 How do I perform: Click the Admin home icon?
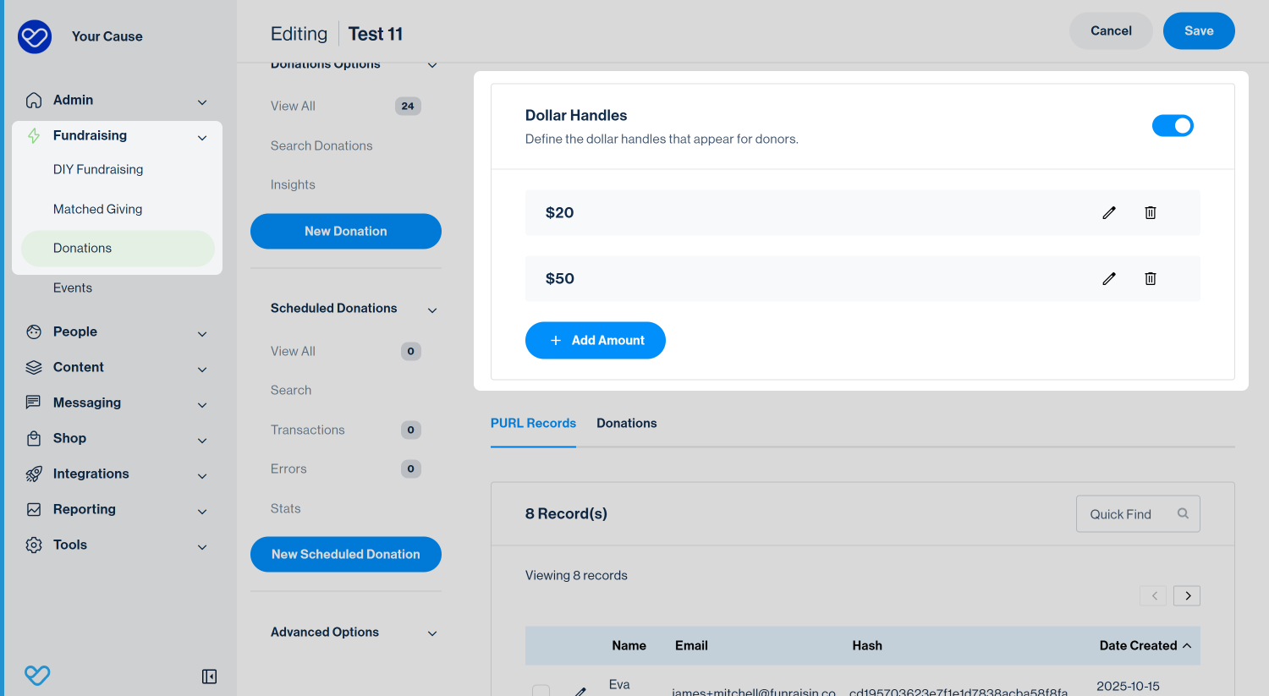click(34, 100)
